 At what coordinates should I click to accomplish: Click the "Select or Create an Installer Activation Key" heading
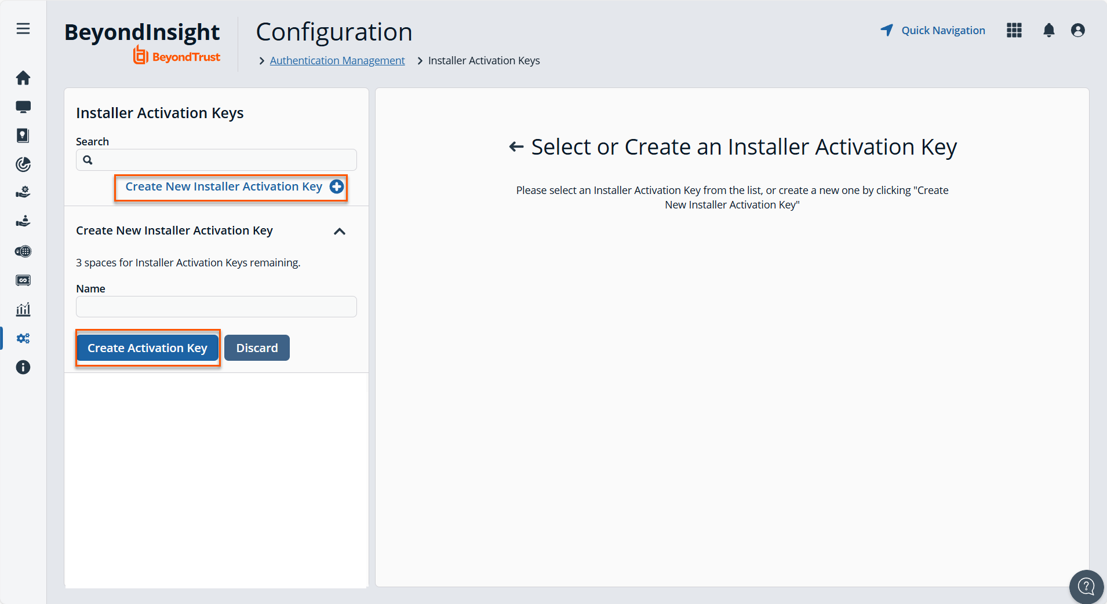[x=744, y=147]
